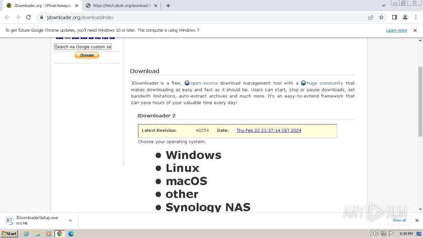This screenshot has width=423, height=238.
Task: Expand the tab search dropdown
Action: point(383,6)
